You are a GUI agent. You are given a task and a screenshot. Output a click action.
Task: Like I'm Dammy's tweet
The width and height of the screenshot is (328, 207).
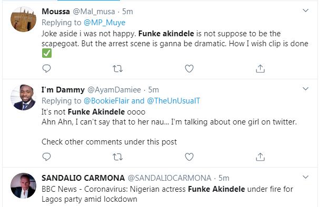(x=189, y=157)
